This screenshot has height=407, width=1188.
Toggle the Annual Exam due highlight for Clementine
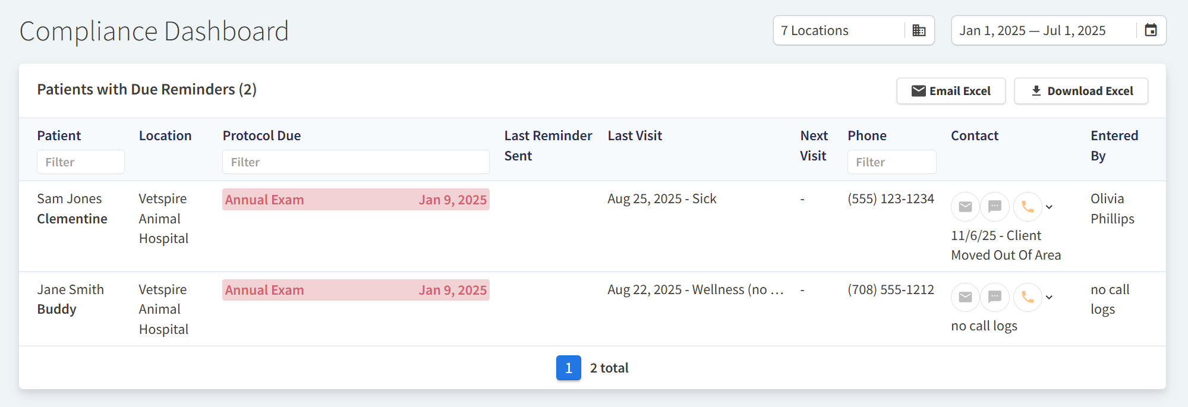click(x=355, y=200)
